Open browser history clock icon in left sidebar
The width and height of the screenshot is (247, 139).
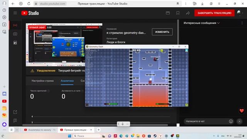(4, 10)
